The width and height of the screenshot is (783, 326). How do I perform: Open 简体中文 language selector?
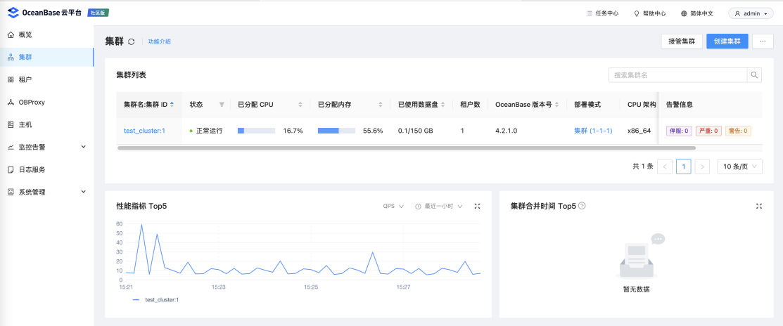696,13
